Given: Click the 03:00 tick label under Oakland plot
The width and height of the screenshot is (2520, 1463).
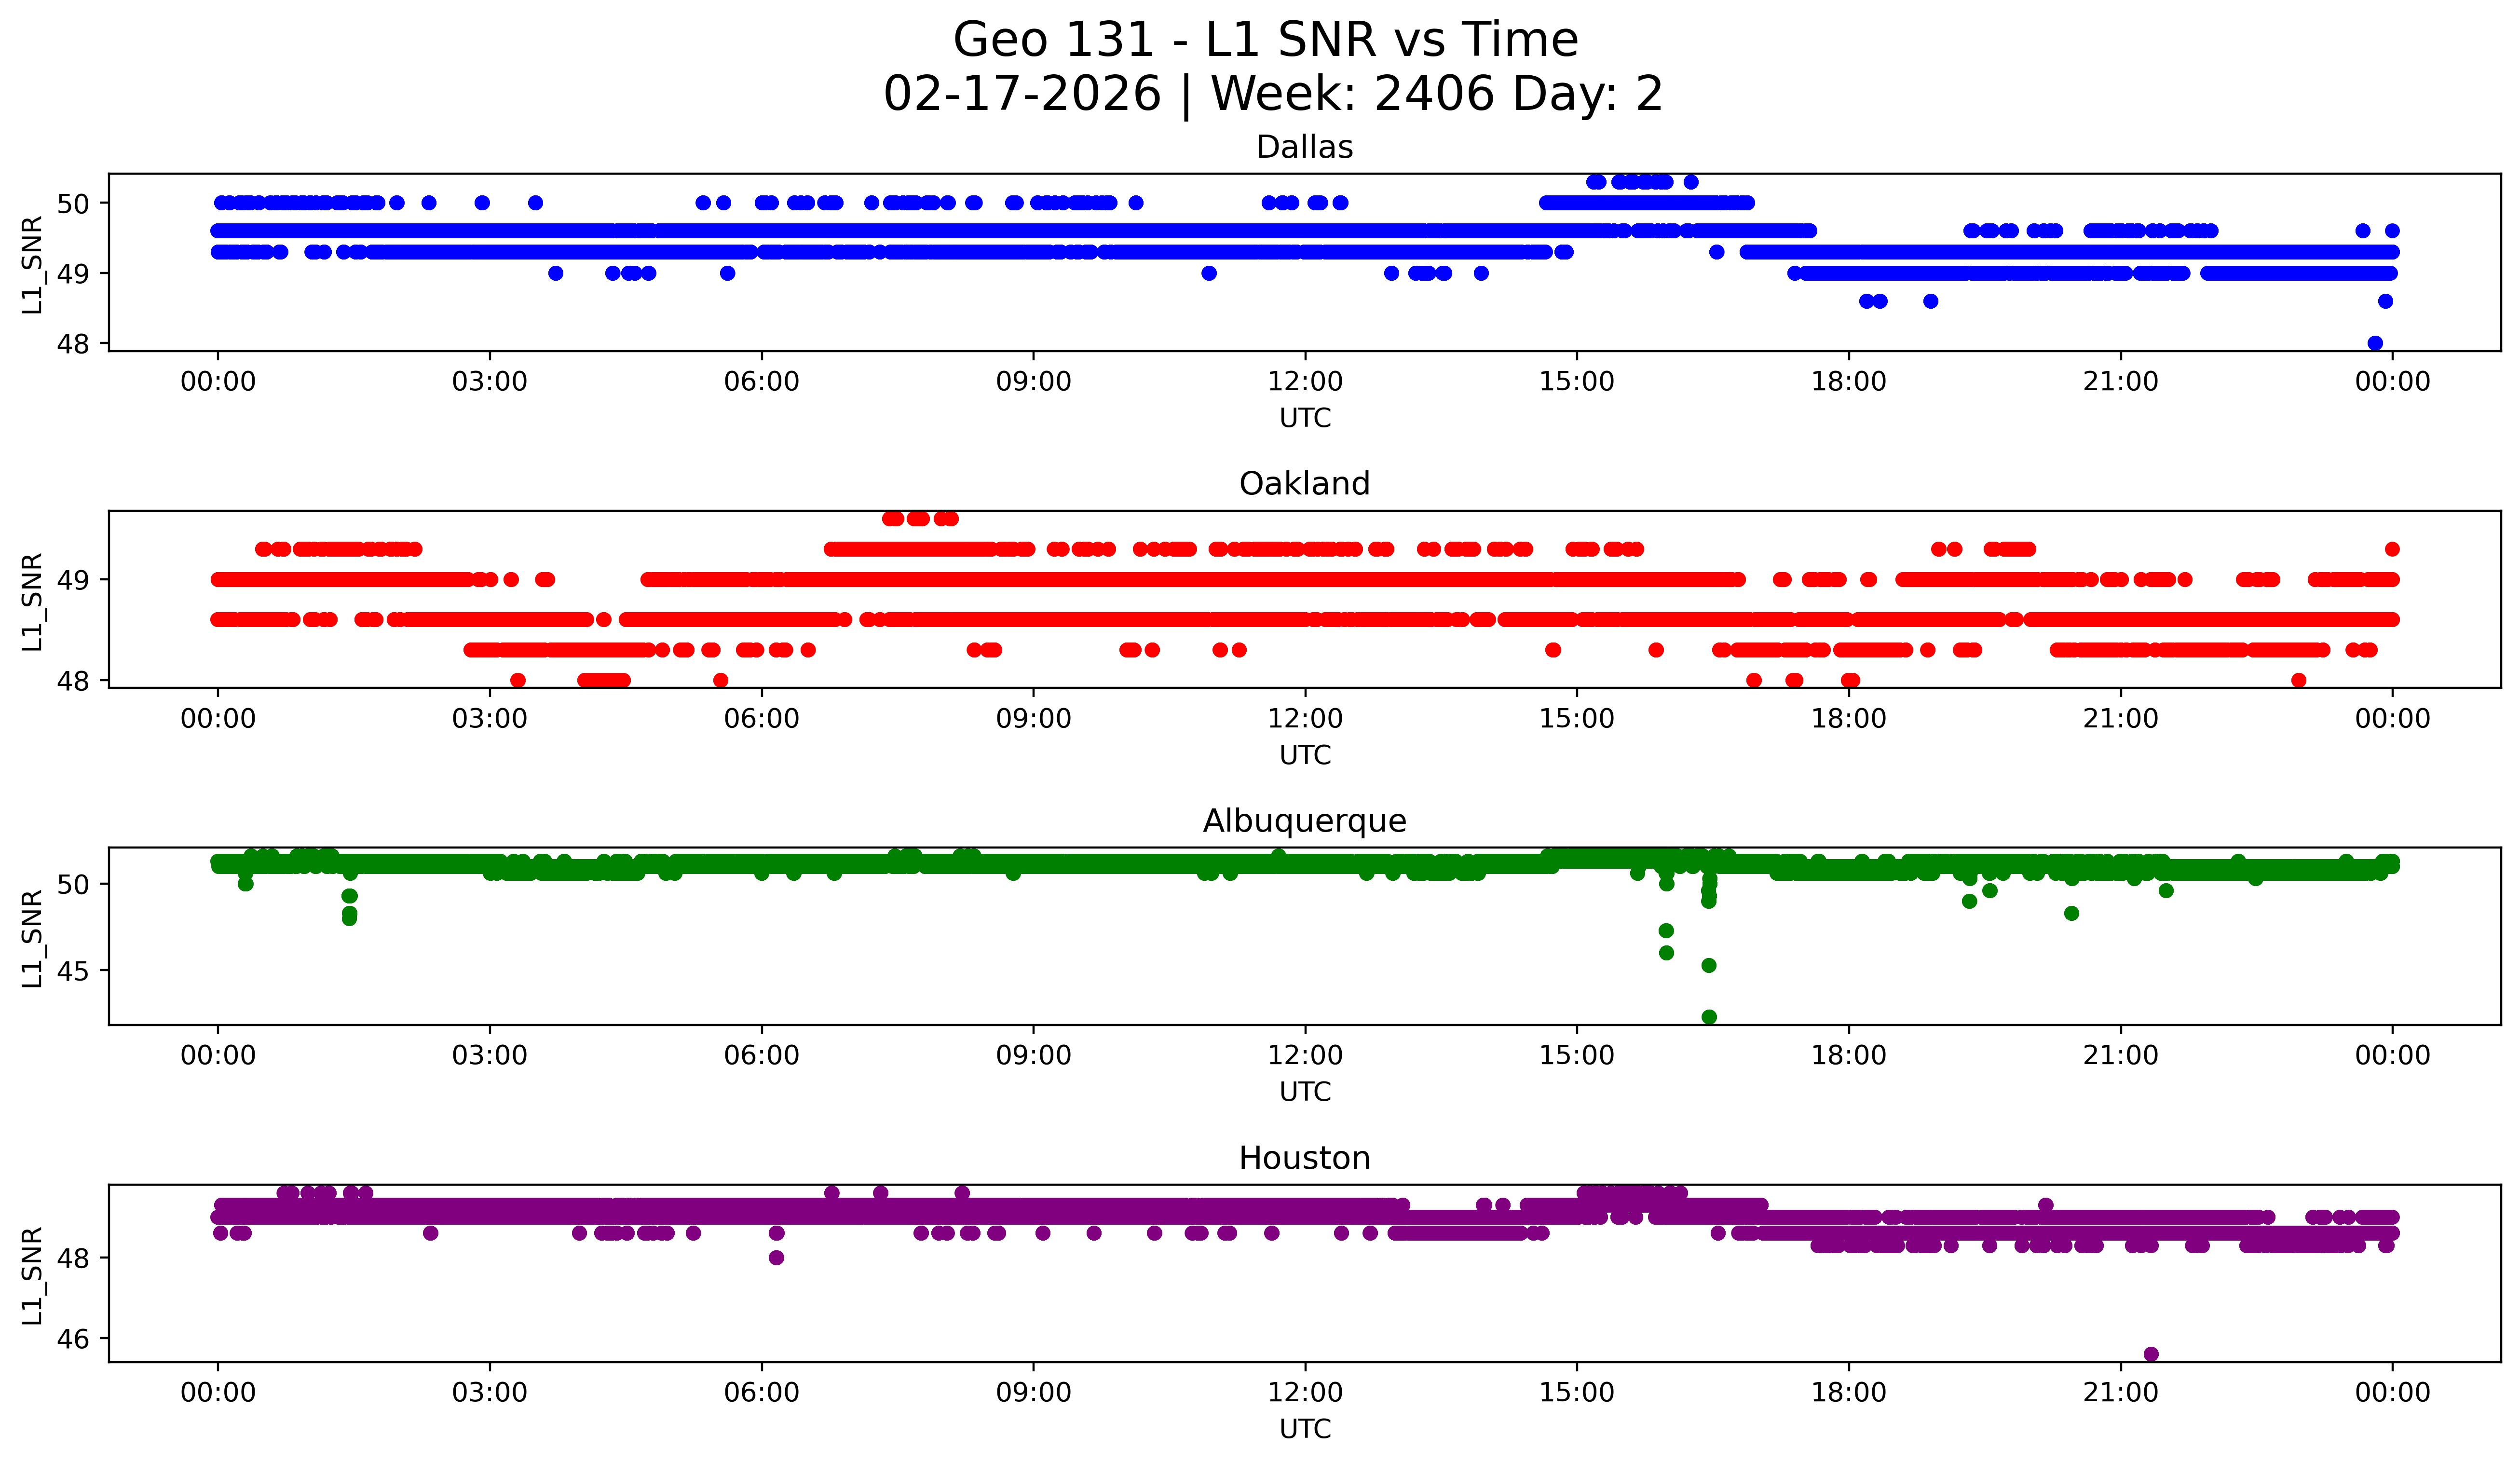Looking at the screenshot, I should pos(489,719).
